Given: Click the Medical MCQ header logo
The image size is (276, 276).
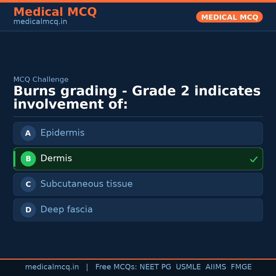Looking at the screenshot, I should coord(55,12).
